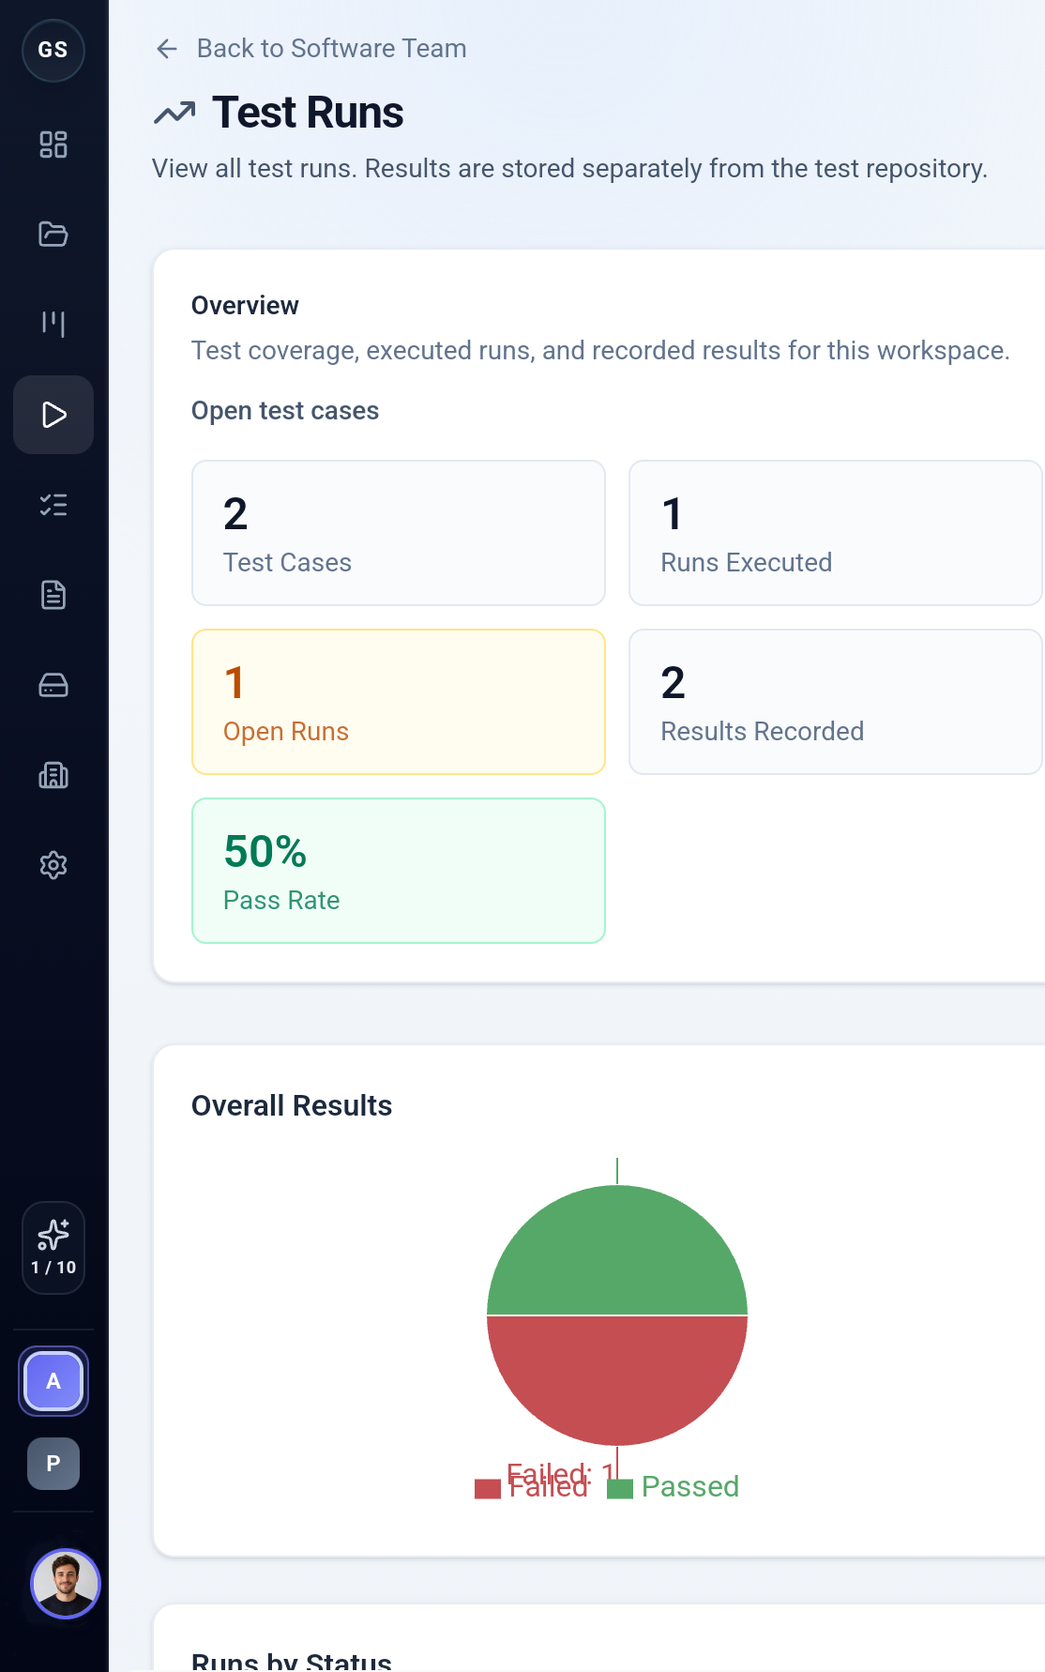The width and height of the screenshot is (1045, 1672).
Task: Open the checklist icon in sidebar
Action: tap(53, 505)
